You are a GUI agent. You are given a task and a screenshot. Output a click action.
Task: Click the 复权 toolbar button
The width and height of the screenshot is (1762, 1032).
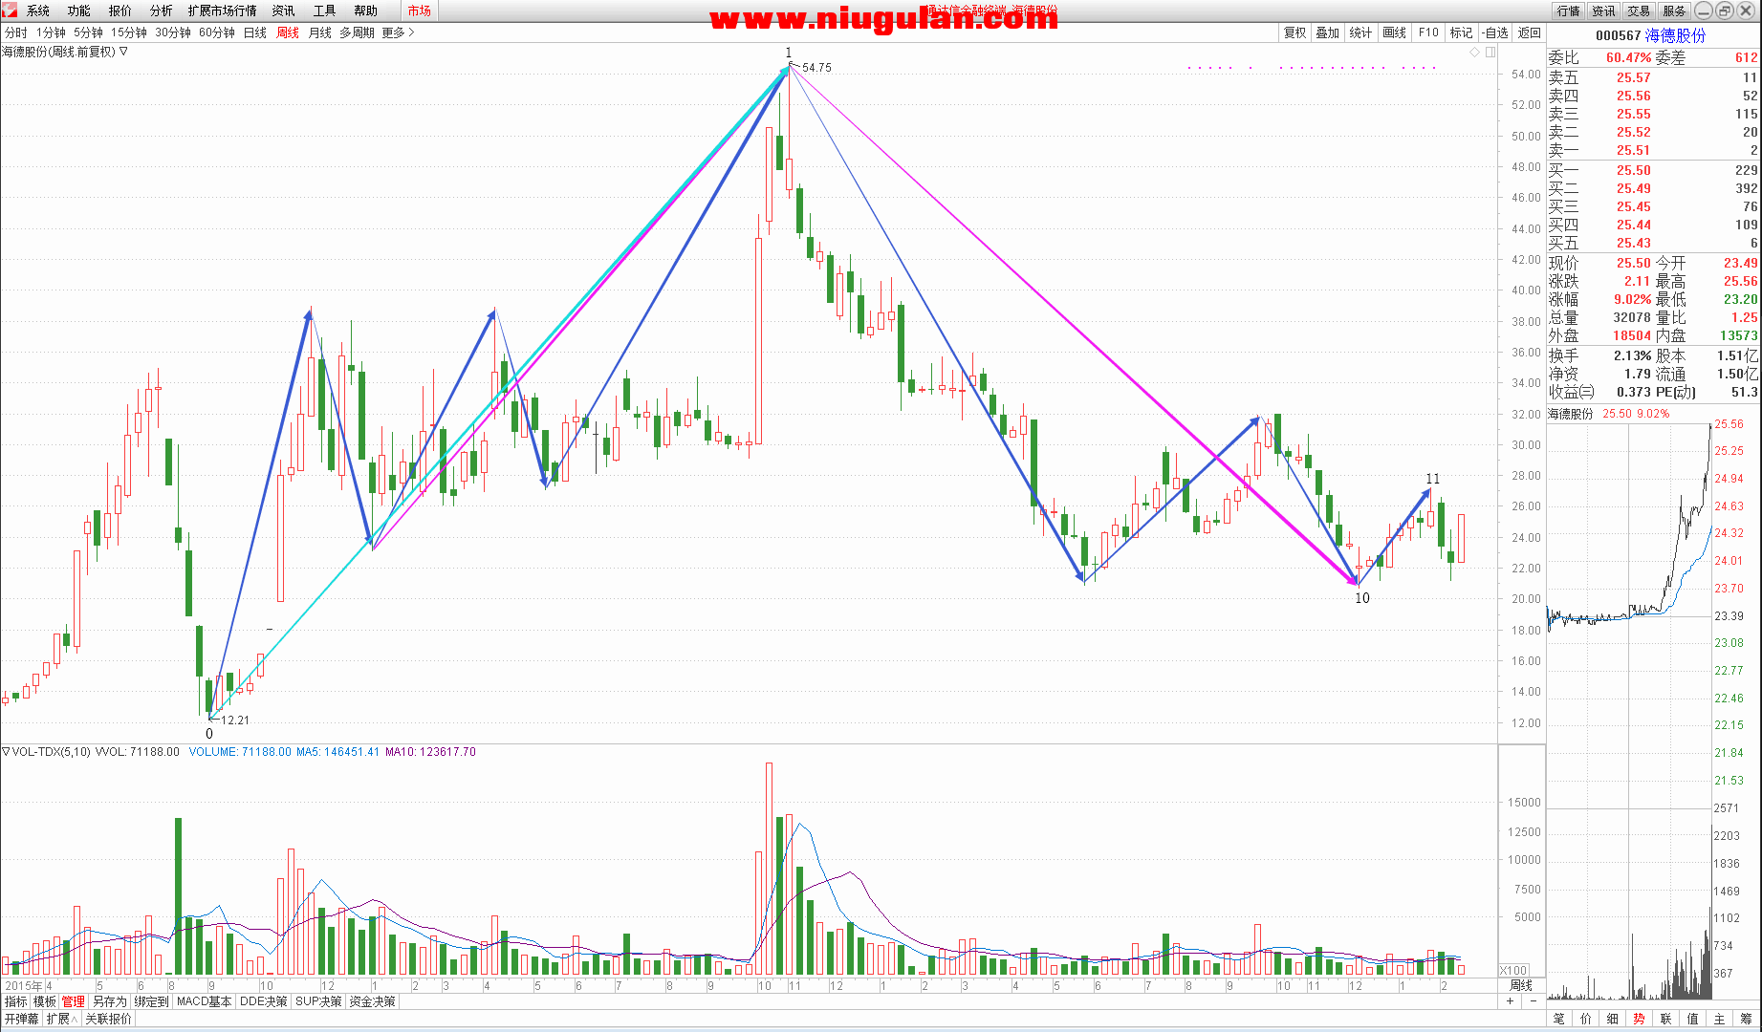point(1294,32)
